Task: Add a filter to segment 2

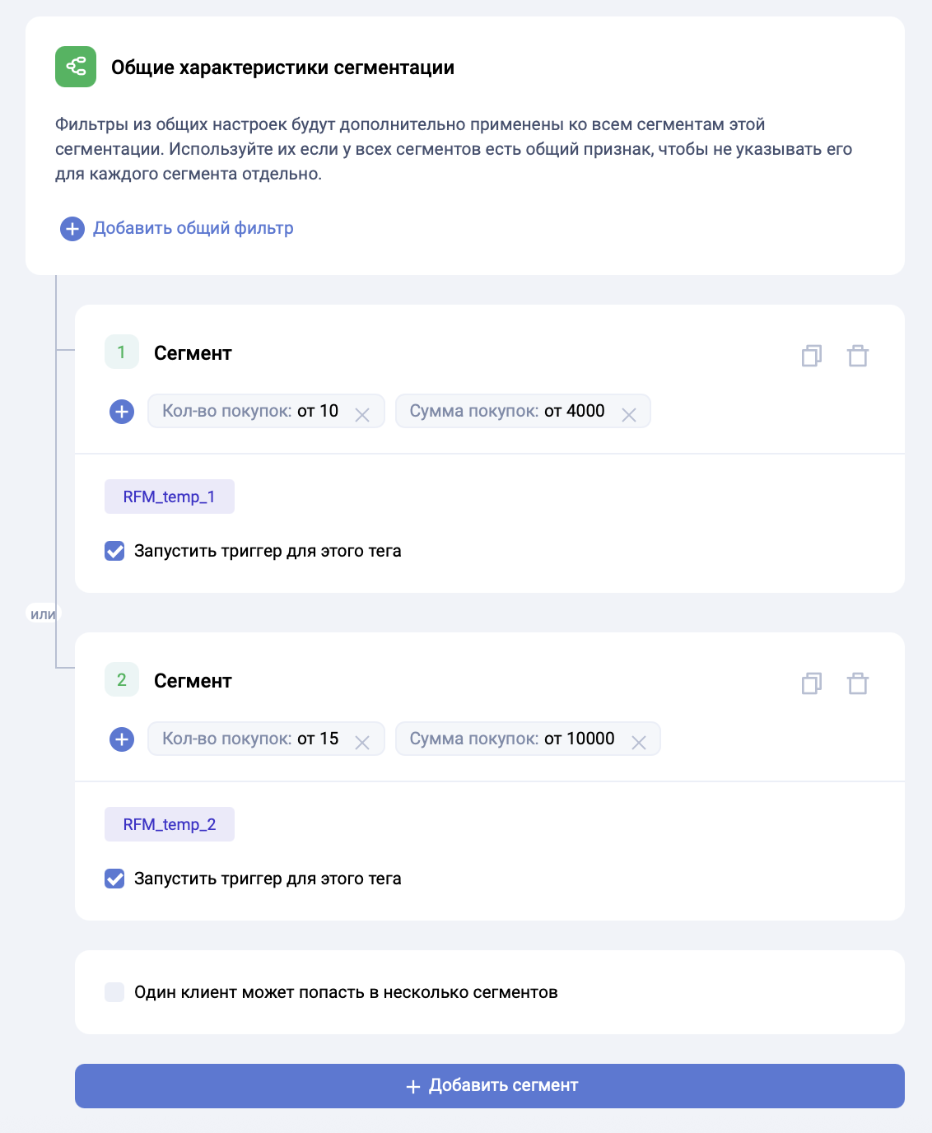Action: click(x=122, y=739)
